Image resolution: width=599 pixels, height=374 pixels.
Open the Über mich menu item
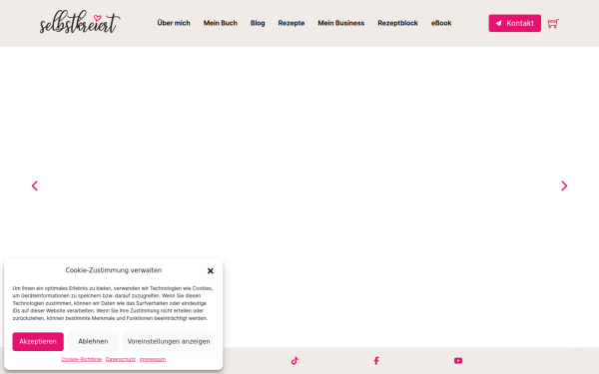174,23
